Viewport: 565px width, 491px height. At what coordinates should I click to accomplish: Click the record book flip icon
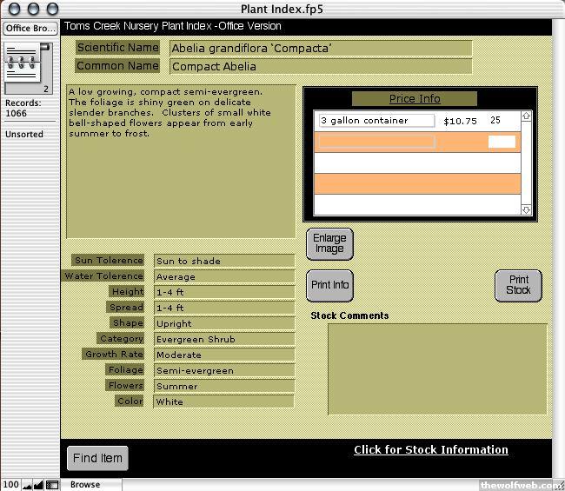click(x=21, y=63)
